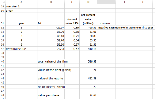Select present value 30.89
155x99 pixels.
(x=88, y=36)
